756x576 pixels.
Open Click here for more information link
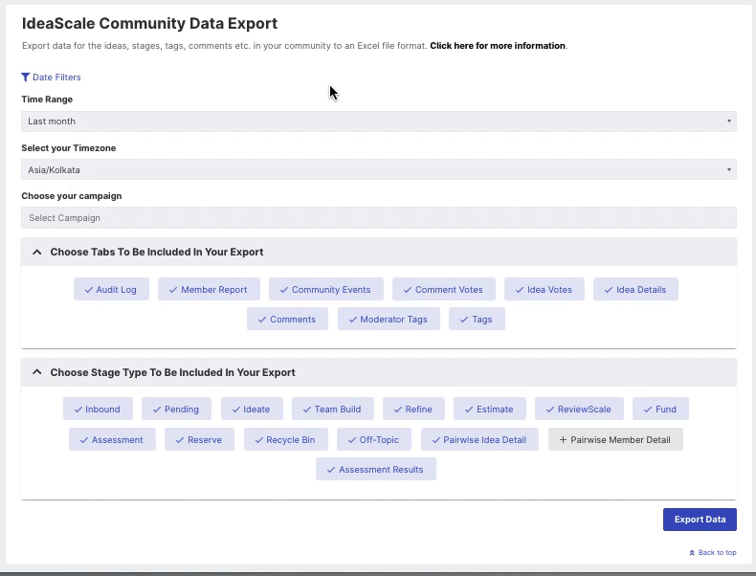[498, 46]
